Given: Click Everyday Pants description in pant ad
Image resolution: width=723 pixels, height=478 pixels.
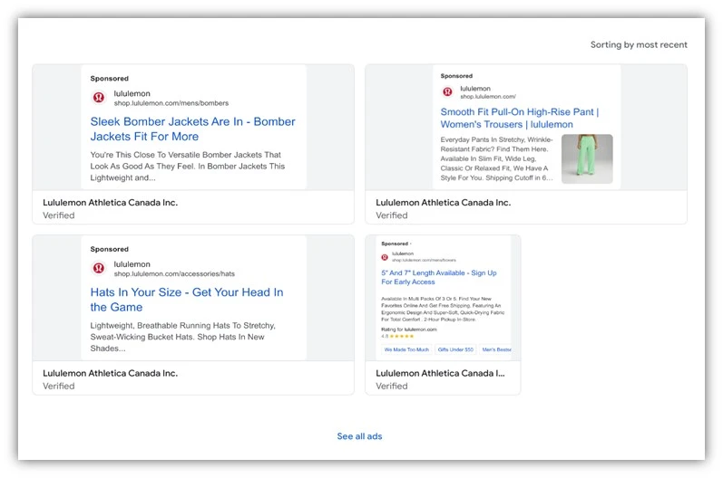Looking at the screenshot, I should coord(496,158).
